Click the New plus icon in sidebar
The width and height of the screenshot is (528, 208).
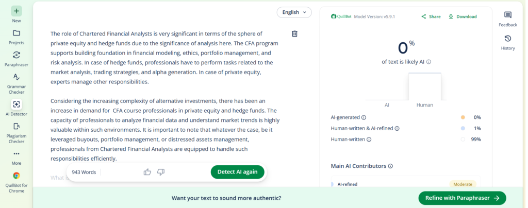(x=16, y=11)
